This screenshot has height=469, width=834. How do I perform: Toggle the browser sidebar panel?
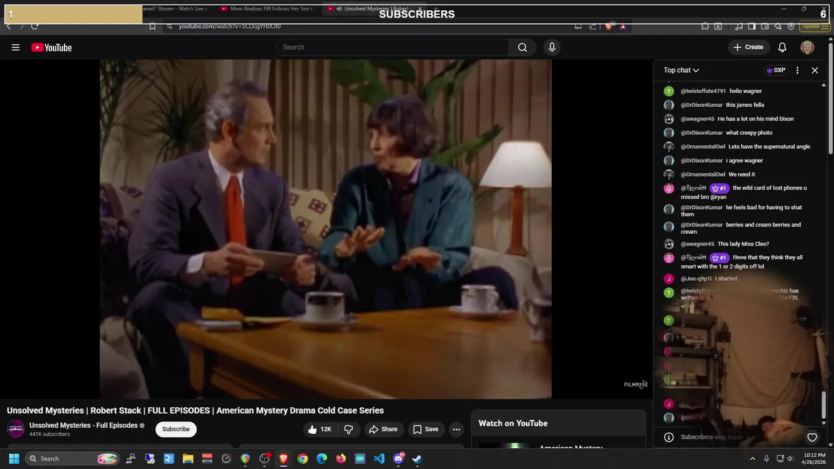point(751,26)
